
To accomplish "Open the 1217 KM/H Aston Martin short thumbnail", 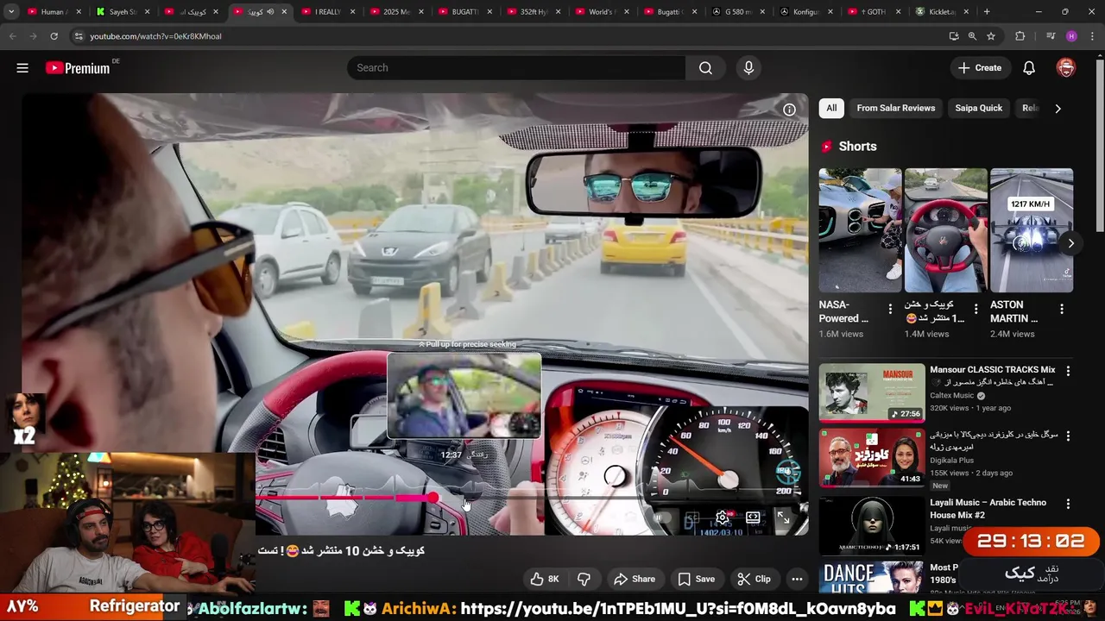I will (x=1032, y=230).
